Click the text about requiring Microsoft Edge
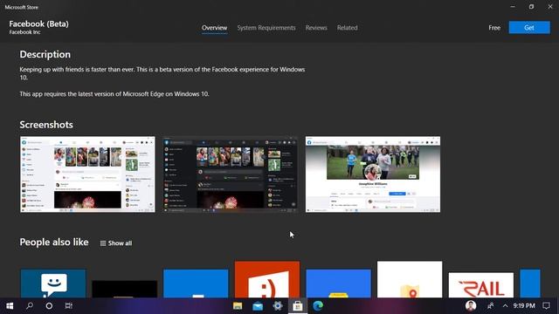Image resolution: width=559 pixels, height=314 pixels. pyautogui.click(x=114, y=94)
